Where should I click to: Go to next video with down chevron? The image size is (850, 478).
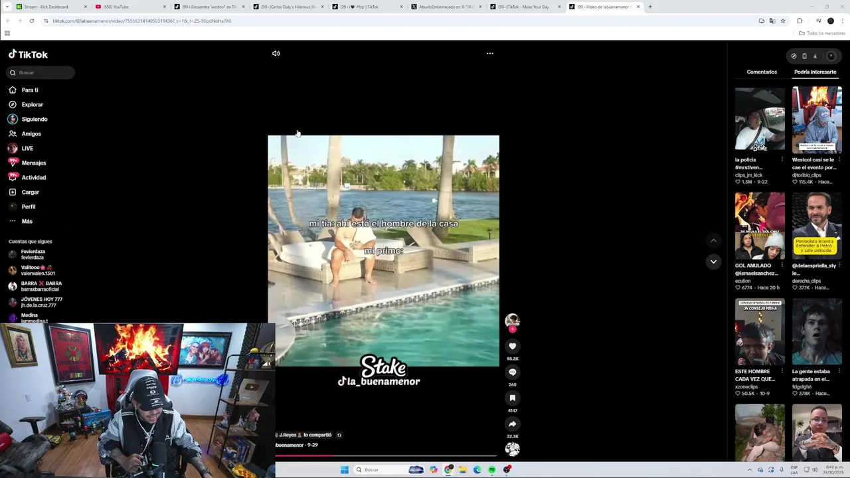click(713, 262)
